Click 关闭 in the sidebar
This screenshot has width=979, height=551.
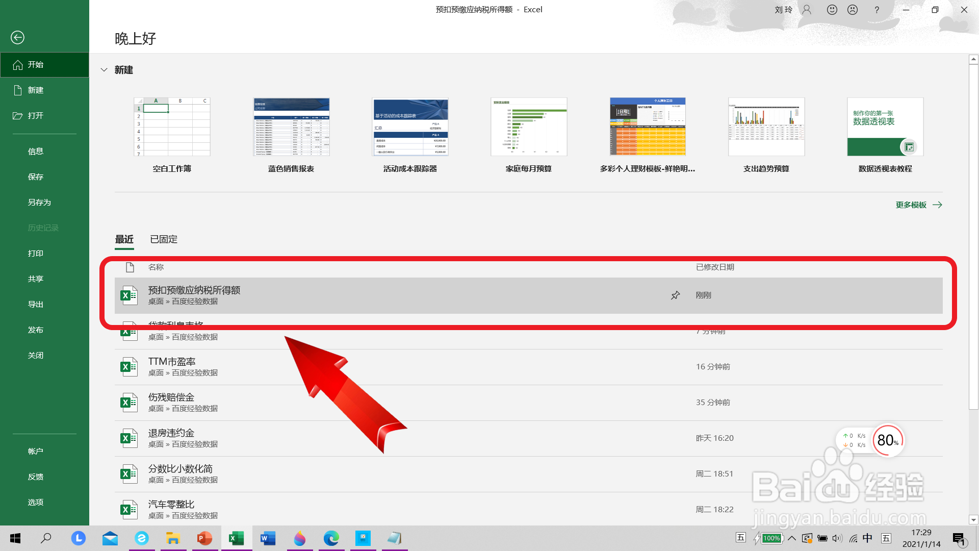44,356
